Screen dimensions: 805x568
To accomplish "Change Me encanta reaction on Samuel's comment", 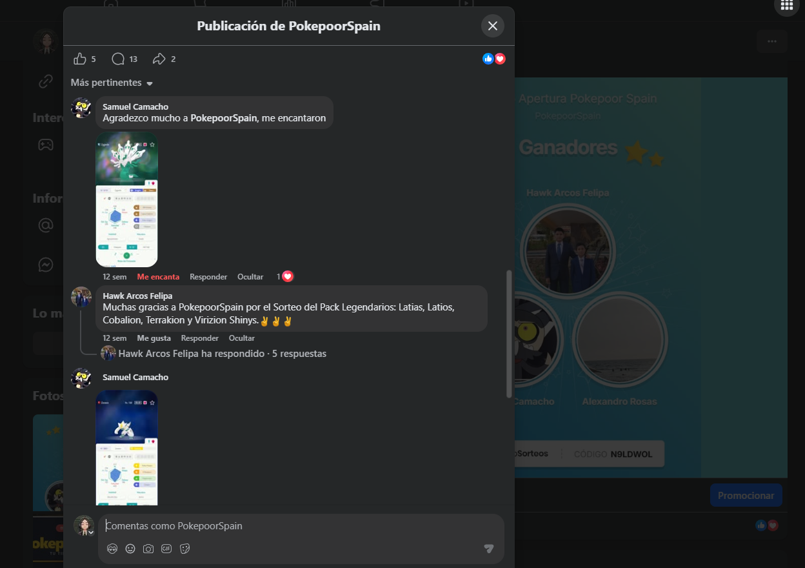I will pyautogui.click(x=158, y=276).
